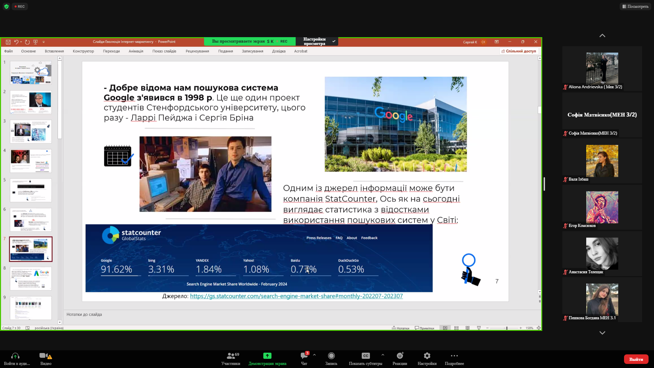Image resolution: width=654 pixels, height=368 pixels.
Task: Show previous participants with up chevron
Action: tap(602, 35)
